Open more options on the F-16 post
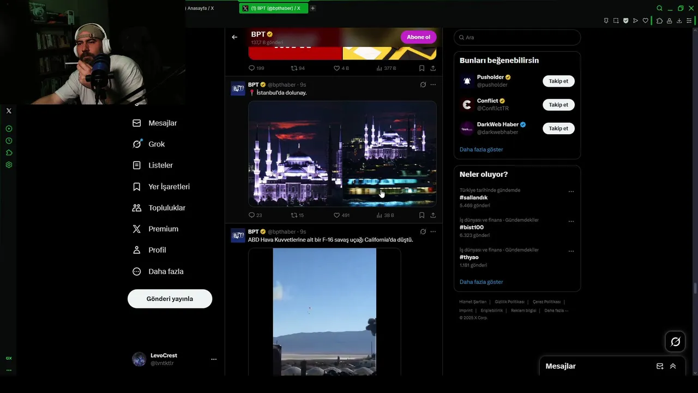Screen dimensions: 698x393 433,231
